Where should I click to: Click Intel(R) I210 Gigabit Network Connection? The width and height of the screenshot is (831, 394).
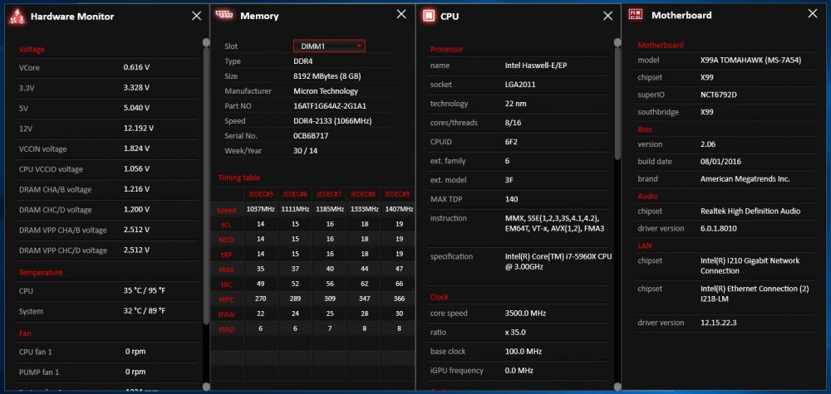(750, 265)
